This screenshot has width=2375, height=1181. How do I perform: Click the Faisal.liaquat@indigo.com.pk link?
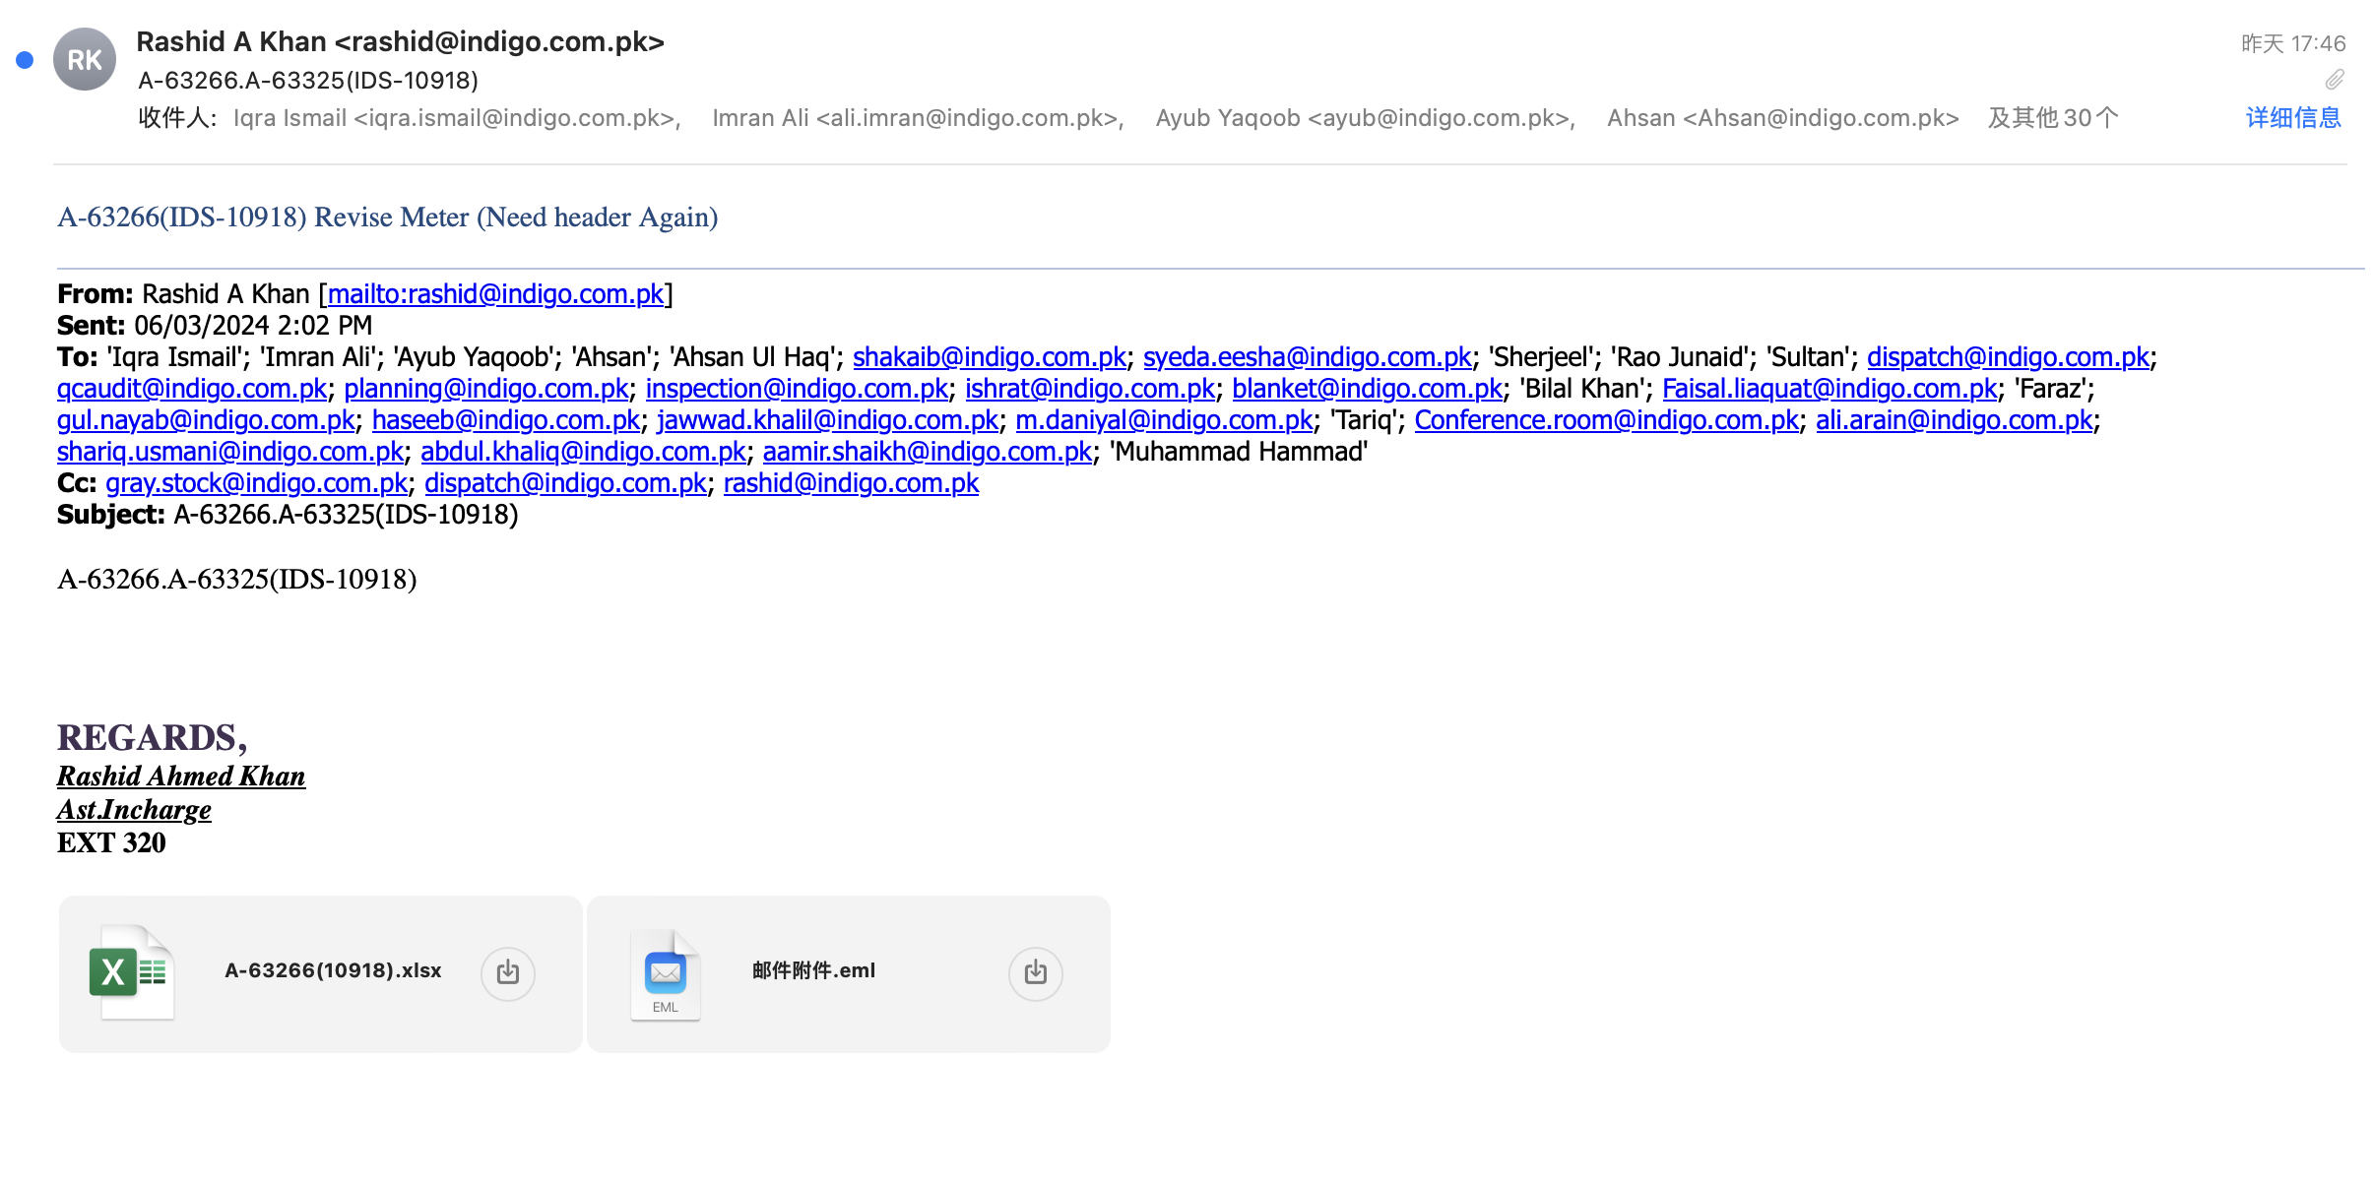1829,389
